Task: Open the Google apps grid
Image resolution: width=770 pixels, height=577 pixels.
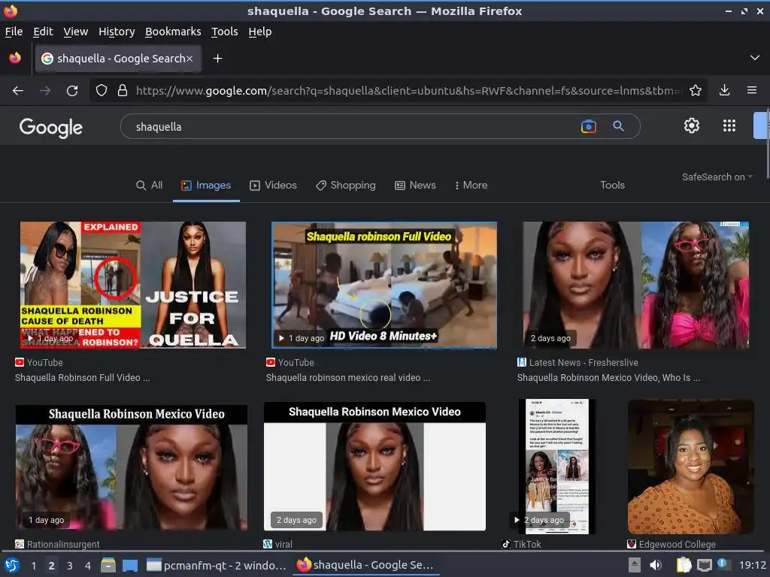Action: click(729, 125)
